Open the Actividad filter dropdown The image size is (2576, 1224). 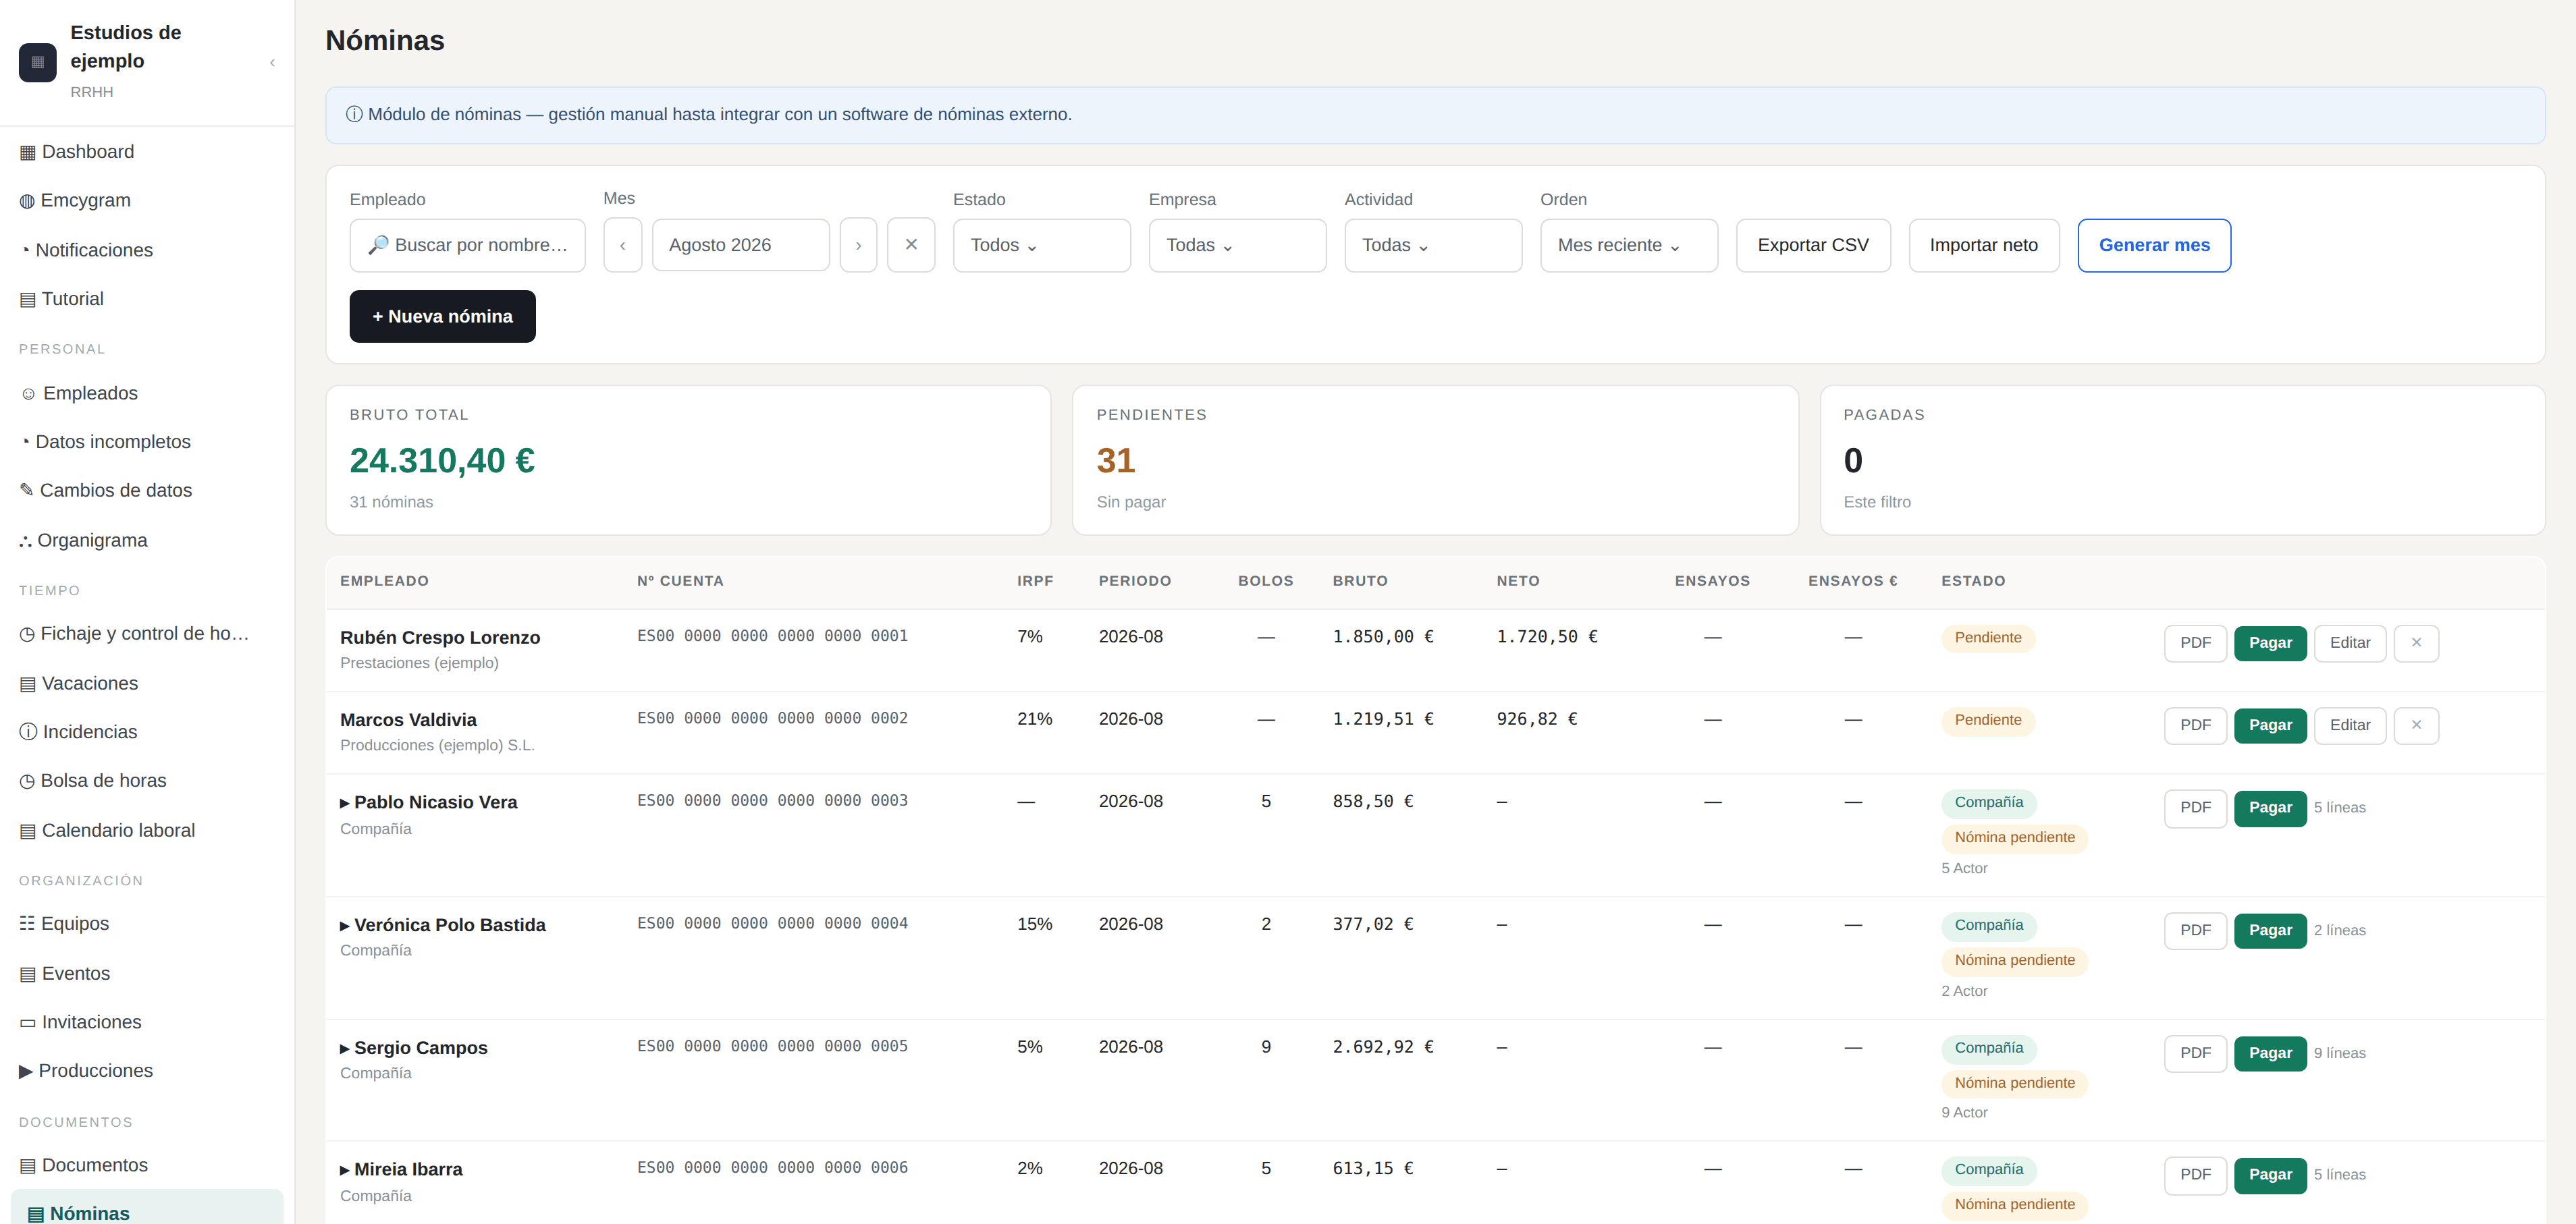[1433, 246]
